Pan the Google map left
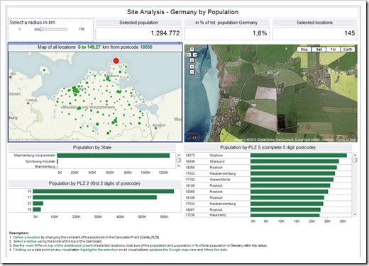This screenshot has height=266, width=369. 189,54
